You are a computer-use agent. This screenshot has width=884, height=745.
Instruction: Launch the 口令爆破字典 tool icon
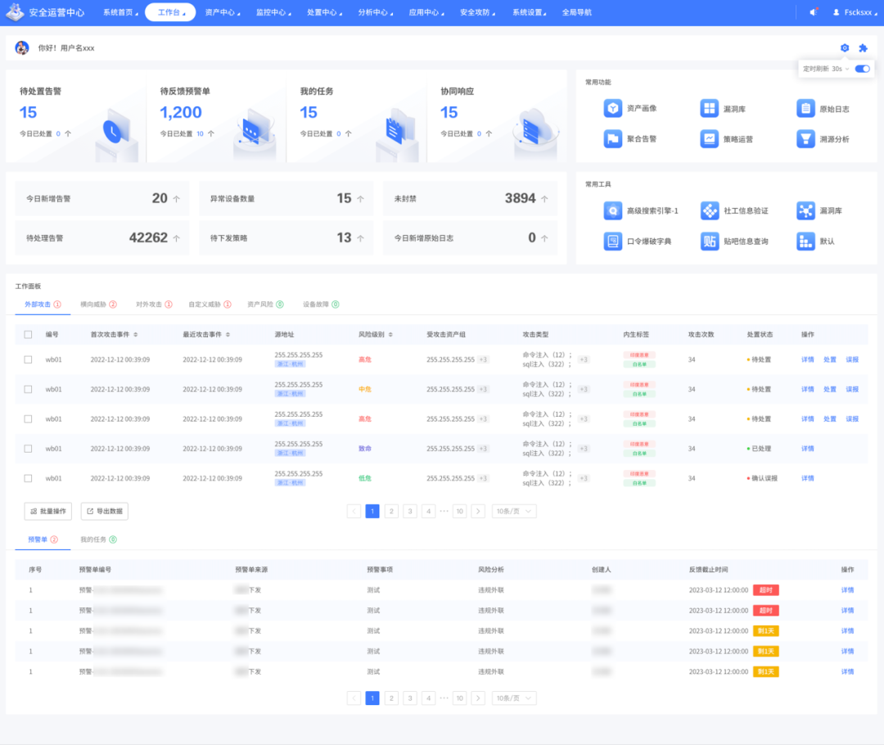[613, 242]
